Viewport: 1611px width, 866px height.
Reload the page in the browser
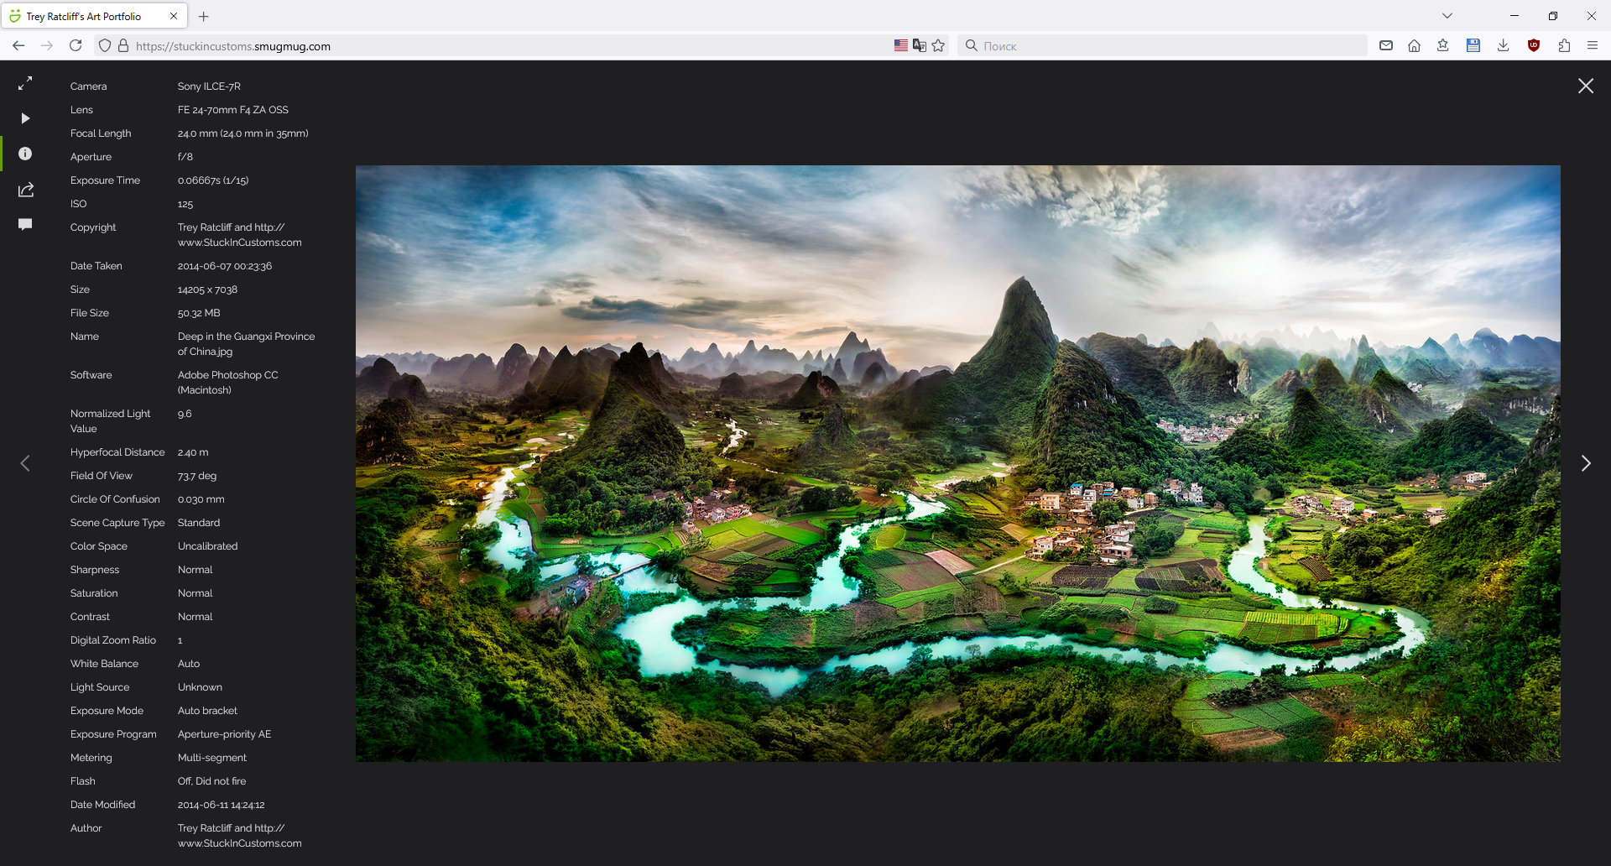click(x=76, y=45)
